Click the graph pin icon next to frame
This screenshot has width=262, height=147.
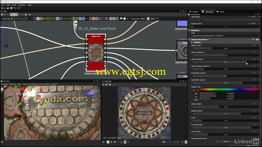128,19
